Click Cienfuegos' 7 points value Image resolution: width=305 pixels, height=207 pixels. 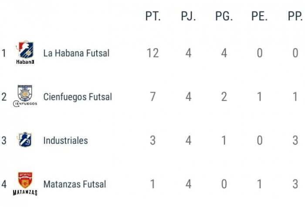pyautogui.click(x=152, y=97)
